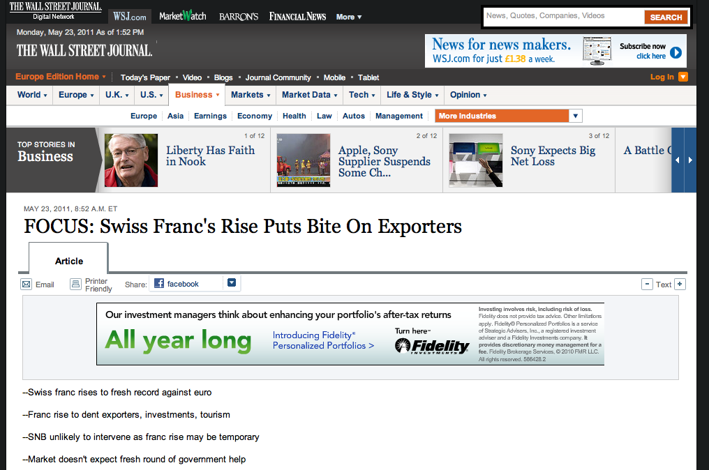Screen dimensions: 709x470
Task: Open the Mobile link
Action: coord(334,77)
